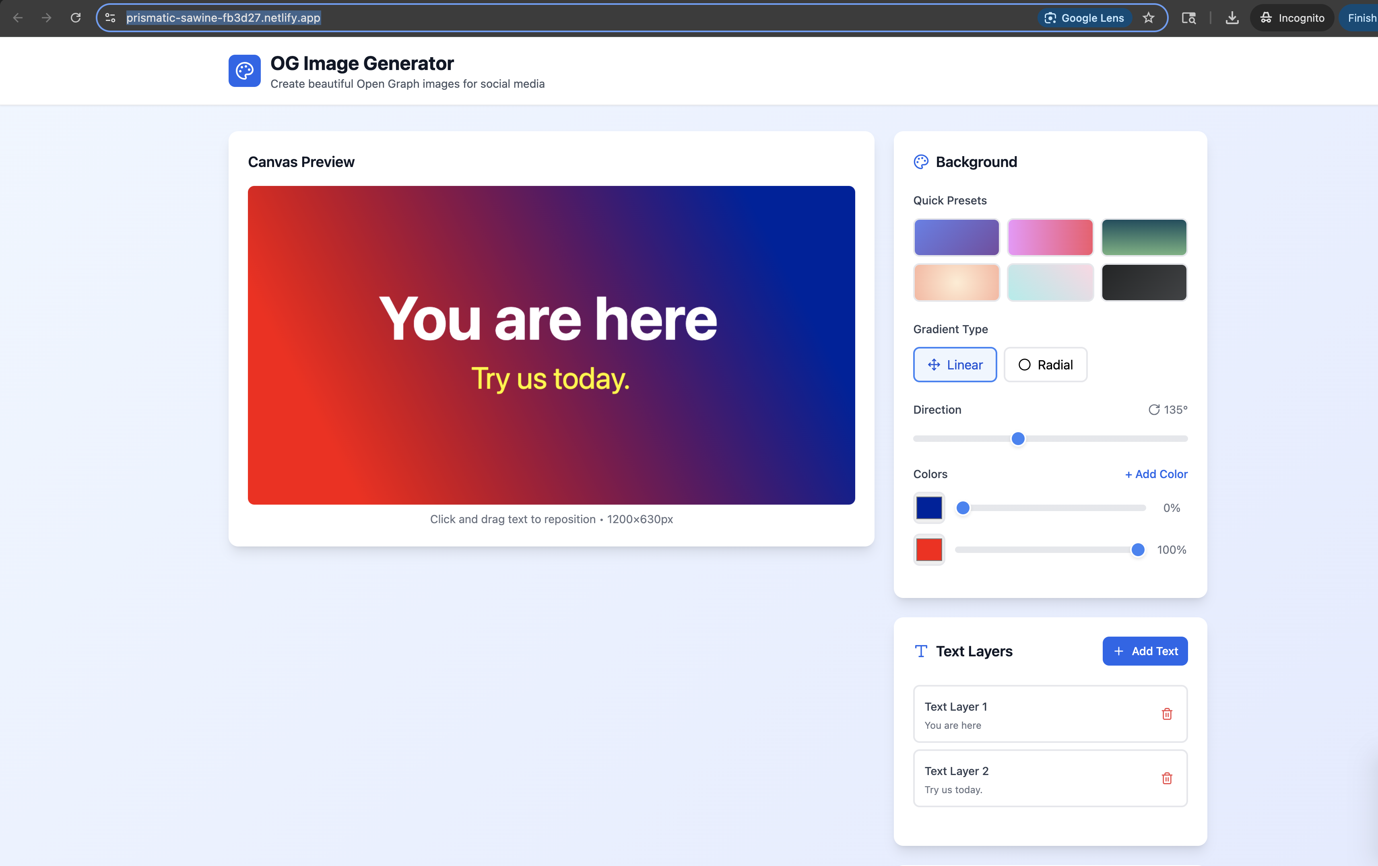Image resolution: width=1378 pixels, height=866 pixels.
Task: Click the OG Image Generator palette logo icon
Action: point(244,70)
